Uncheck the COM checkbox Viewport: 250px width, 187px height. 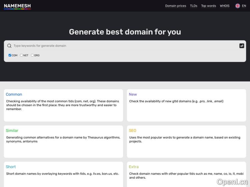tap(10, 55)
